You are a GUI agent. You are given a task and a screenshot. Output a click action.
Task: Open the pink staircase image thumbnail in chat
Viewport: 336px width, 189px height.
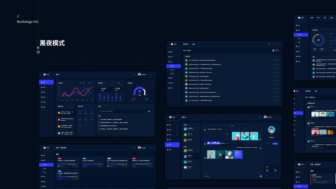(x=236, y=136)
